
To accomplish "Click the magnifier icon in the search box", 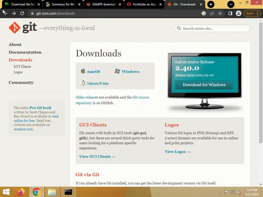I will (x=179, y=28).
